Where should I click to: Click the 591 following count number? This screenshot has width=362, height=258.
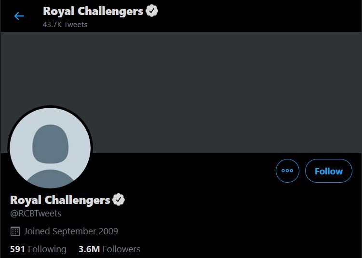(18, 249)
